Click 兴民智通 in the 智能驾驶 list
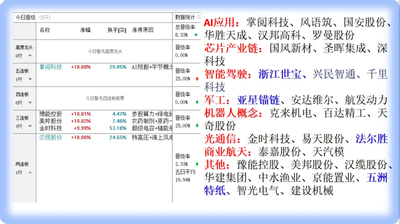Image resolution: width=400 pixels, height=224 pixels. coord(334,74)
